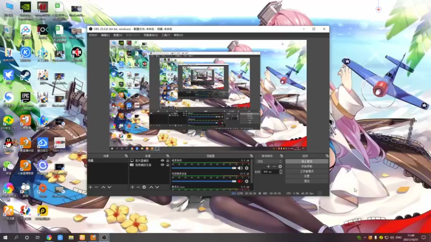This screenshot has width=431, height=242.
Task: Pop out the Scene Transitions dock panel
Action: [x=281, y=156]
